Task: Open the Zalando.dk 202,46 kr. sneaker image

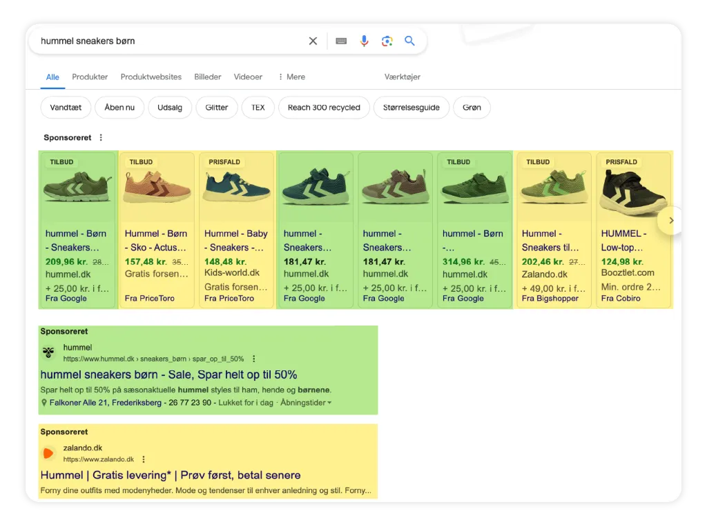Action: click(x=554, y=186)
